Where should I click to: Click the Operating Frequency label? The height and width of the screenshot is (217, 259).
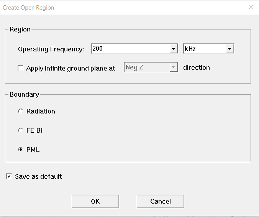click(51, 49)
